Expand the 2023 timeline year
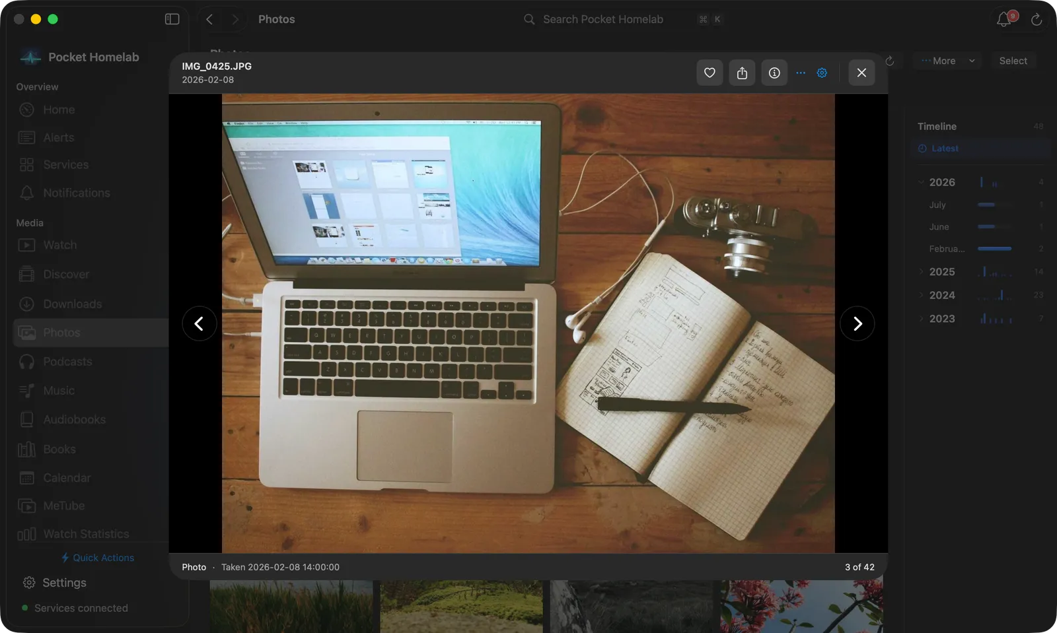1057x633 pixels. [x=921, y=318]
